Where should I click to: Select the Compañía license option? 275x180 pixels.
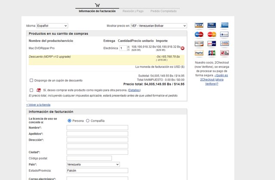[x=88, y=121]
